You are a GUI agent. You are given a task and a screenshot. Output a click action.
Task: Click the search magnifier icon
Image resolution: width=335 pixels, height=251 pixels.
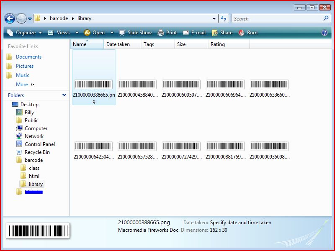(x=326, y=18)
